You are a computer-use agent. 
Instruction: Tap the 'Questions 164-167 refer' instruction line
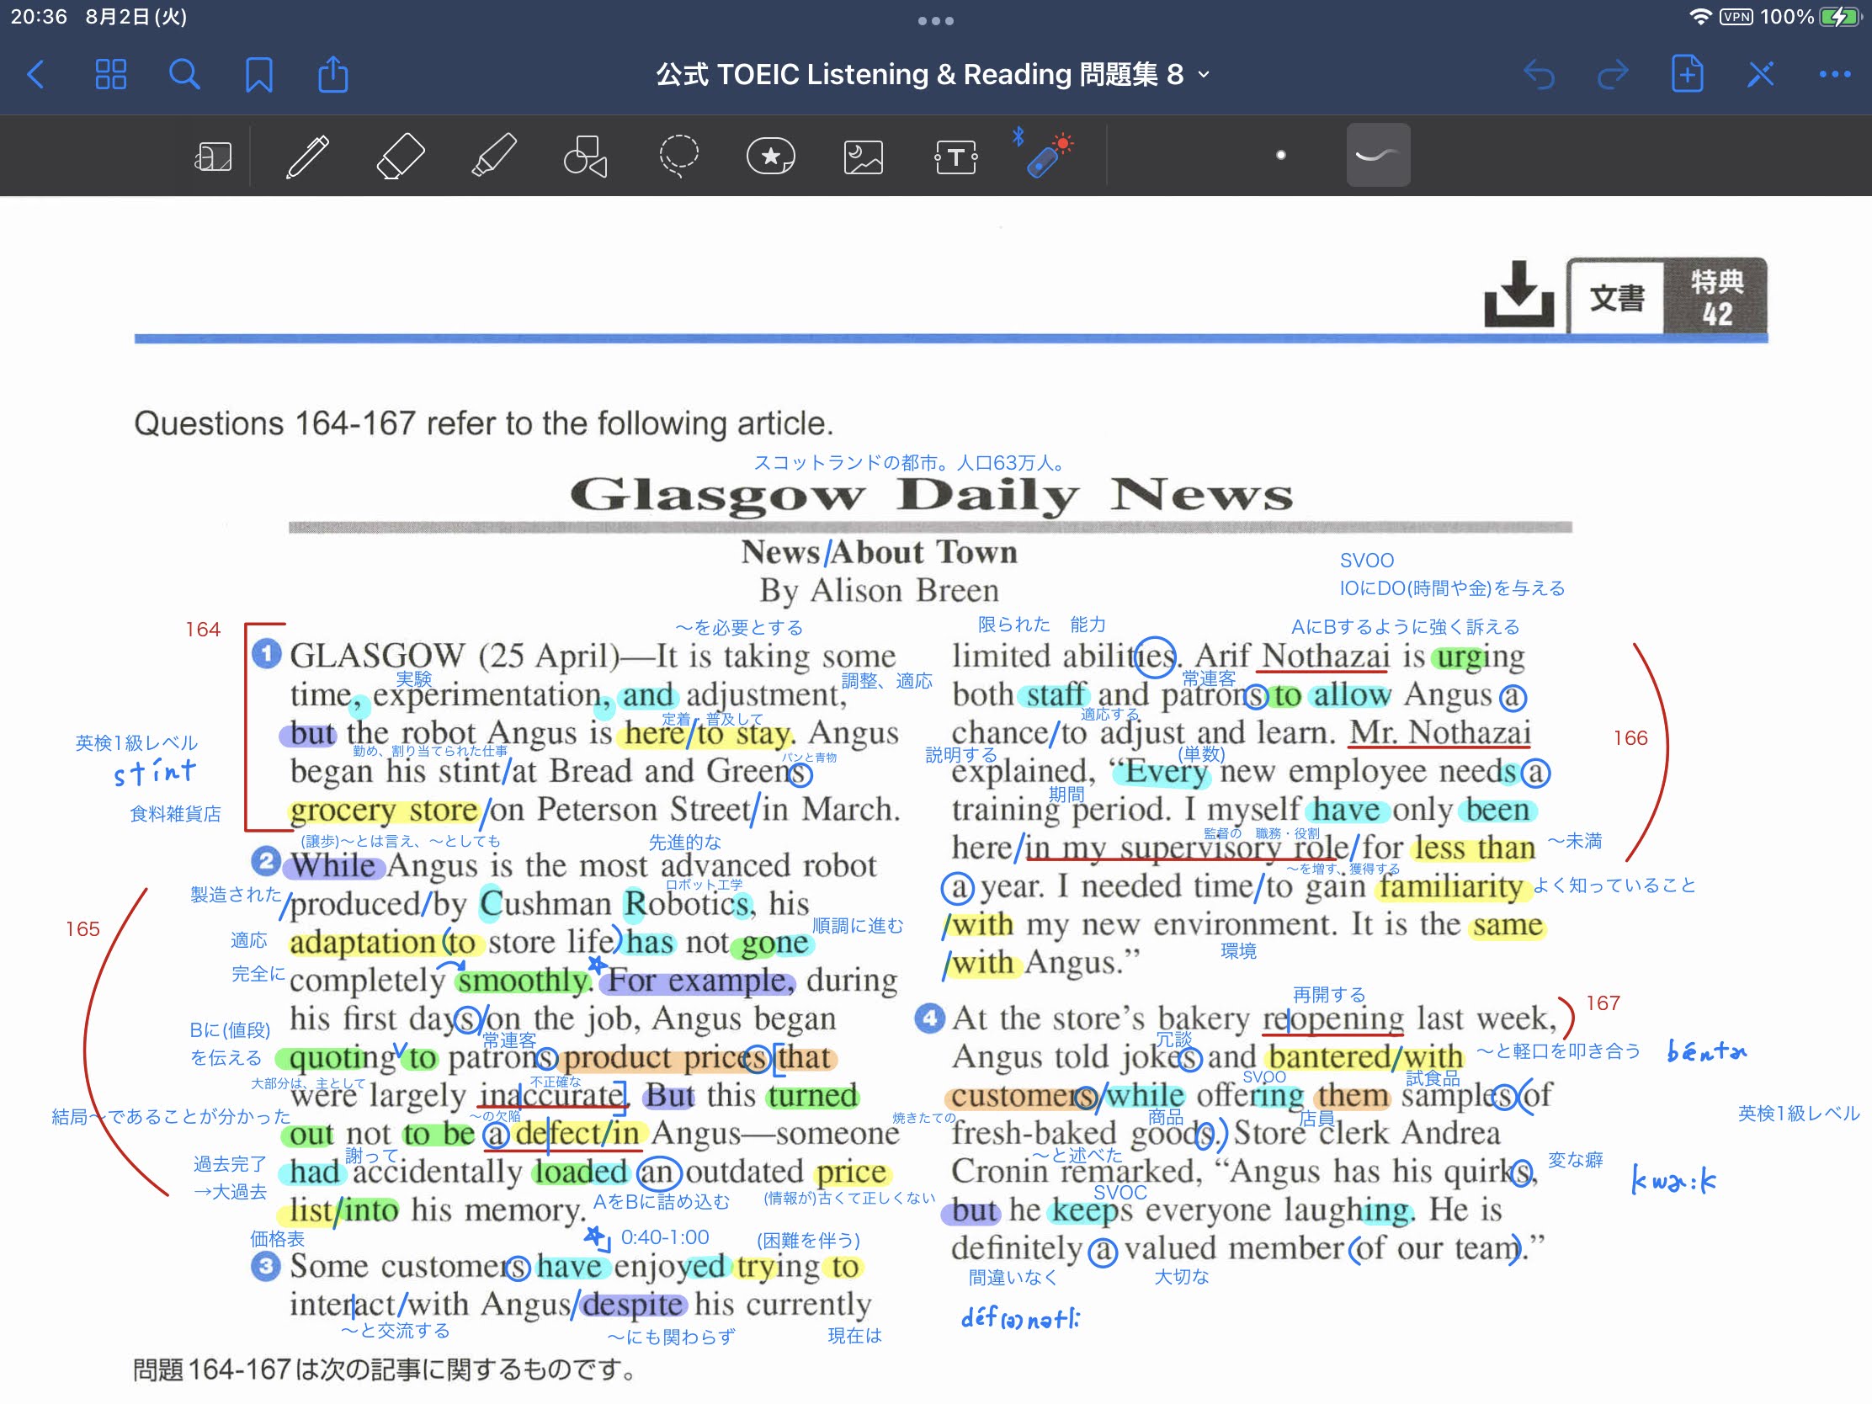pyautogui.click(x=483, y=423)
